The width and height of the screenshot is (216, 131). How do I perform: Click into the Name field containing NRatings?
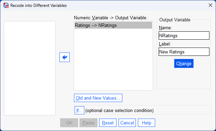[x=184, y=36]
